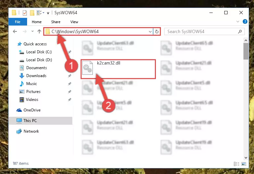Open Documents in navigation pane

click(x=36, y=68)
